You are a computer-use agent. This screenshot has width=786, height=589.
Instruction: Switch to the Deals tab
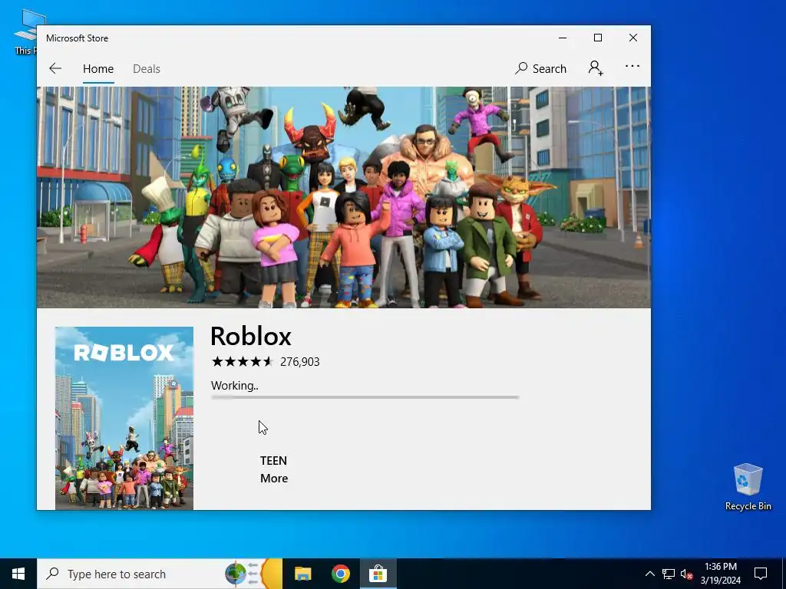tap(147, 68)
